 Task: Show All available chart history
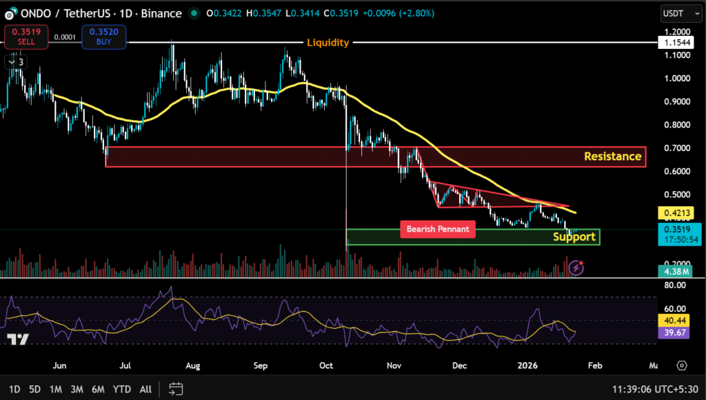tap(145, 389)
